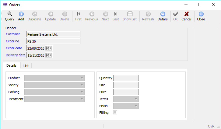The image size is (221, 129).
Task: Toggle the Fitting checkbox
Action: [x=115, y=113]
